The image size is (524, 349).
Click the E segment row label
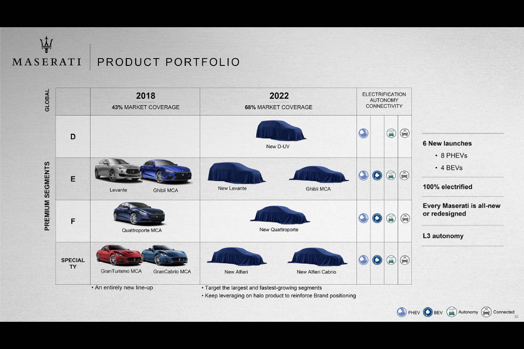click(73, 179)
